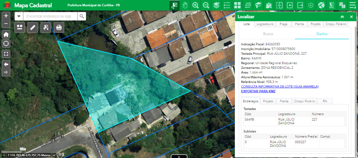Open the rightmost list-edit toolbar icon
Viewport: 358px width, 158px height.
352,5
